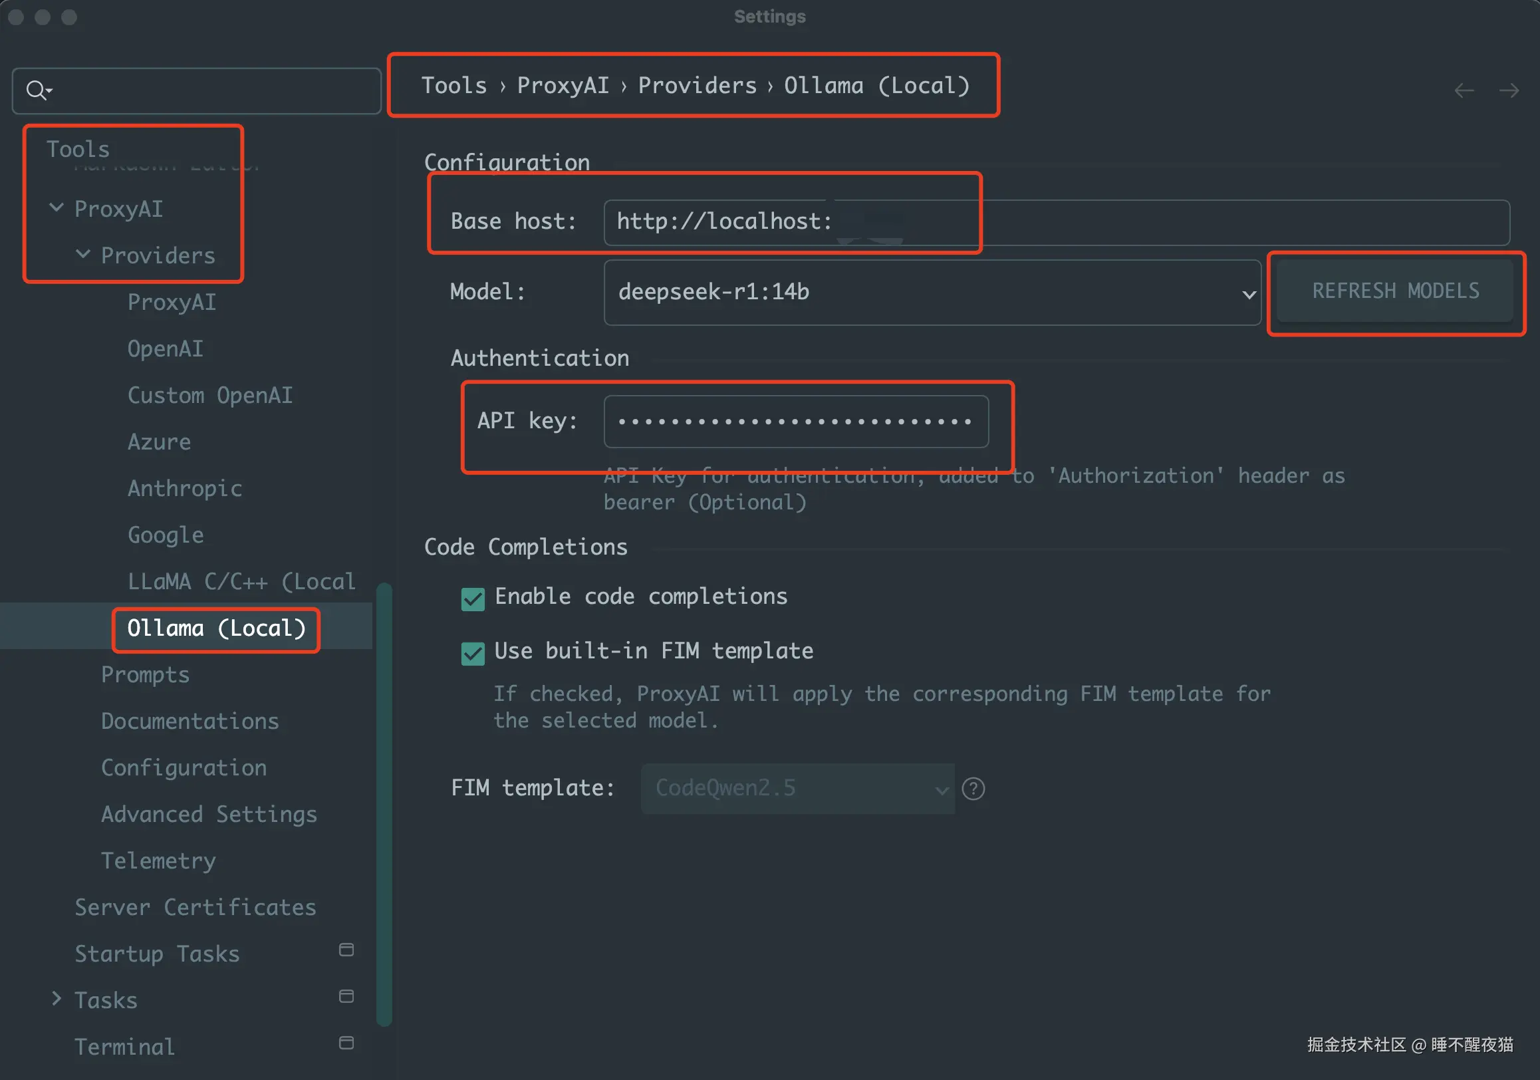This screenshot has width=1540, height=1080.
Task: Click the FIM template help question icon
Action: [973, 789]
